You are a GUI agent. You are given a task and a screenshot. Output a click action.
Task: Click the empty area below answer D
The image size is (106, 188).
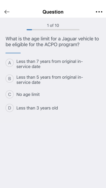[53, 150]
